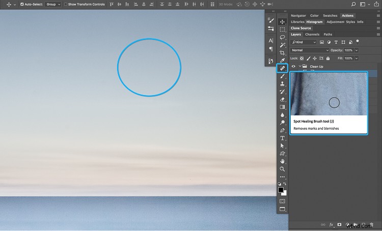Open the Opacity slider dropdown arrow
Image resolution: width=382 pixels, height=231 pixels.
(357, 50)
